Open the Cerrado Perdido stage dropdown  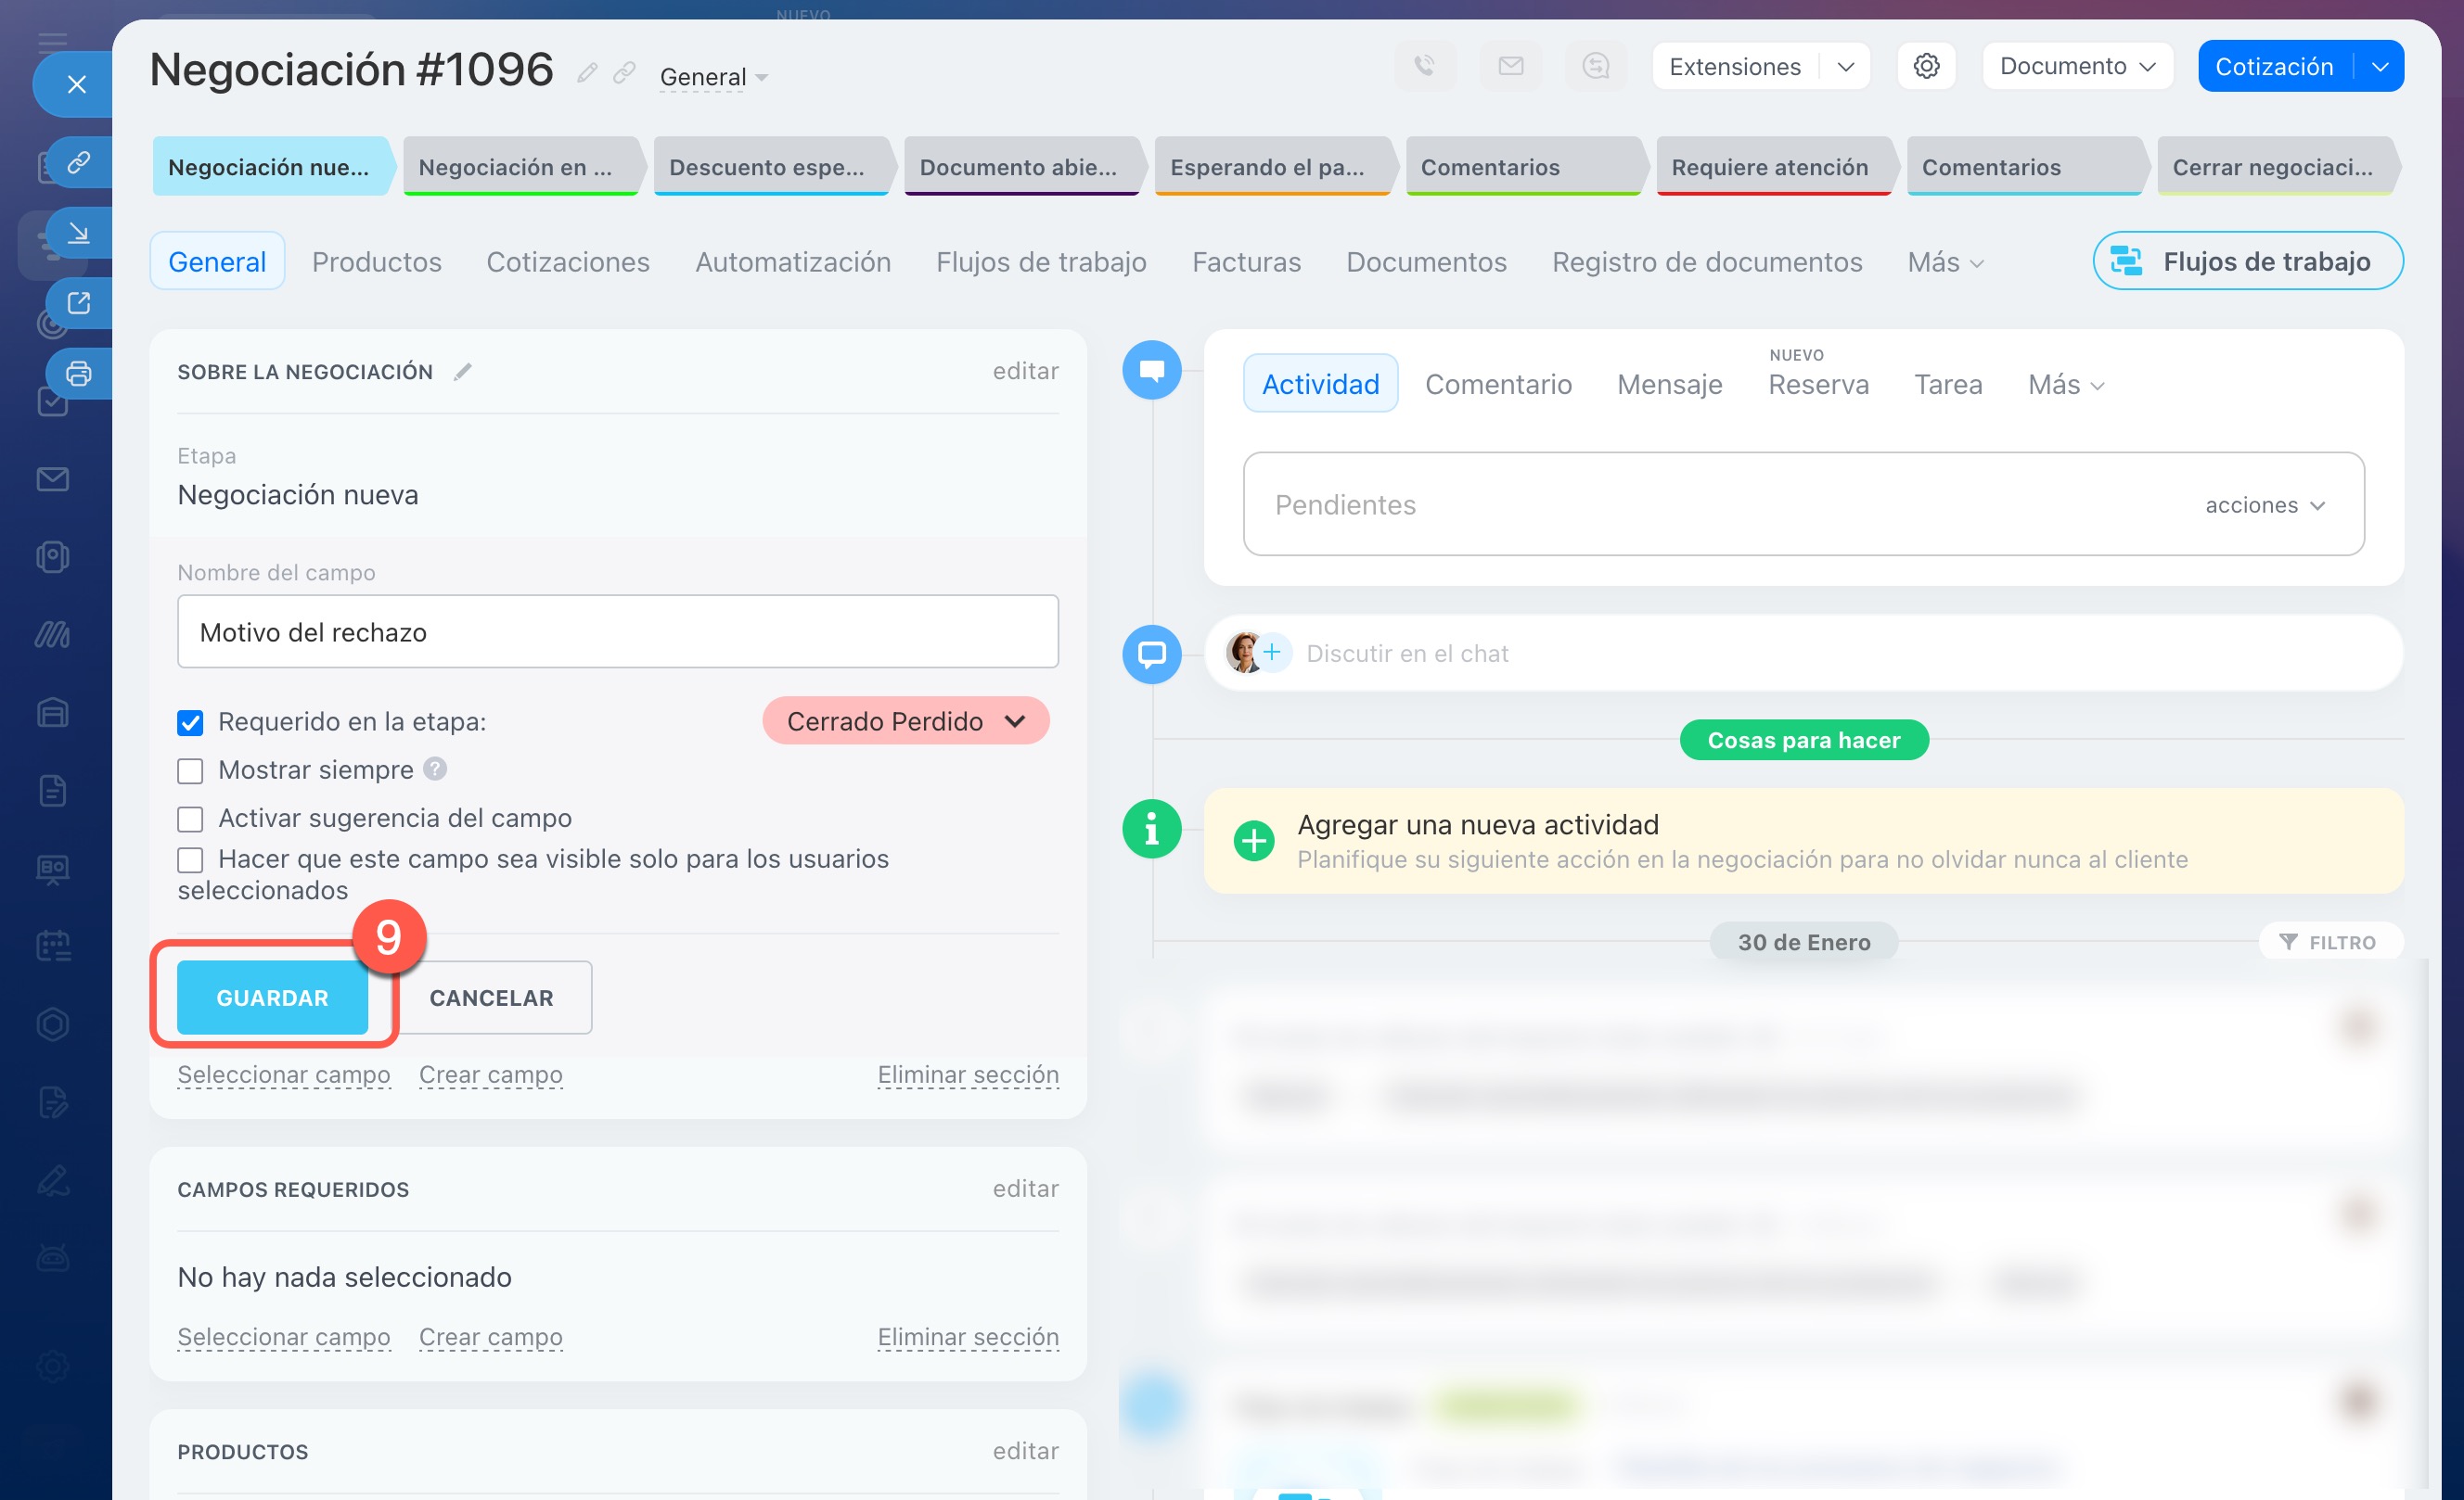coord(905,720)
